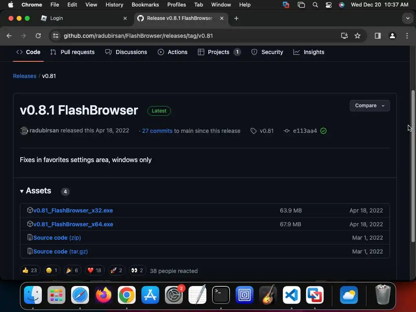Click the verified commit checkmark badge

pyautogui.click(x=323, y=131)
